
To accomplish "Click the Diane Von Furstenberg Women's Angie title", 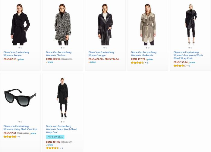I will (101, 54).
